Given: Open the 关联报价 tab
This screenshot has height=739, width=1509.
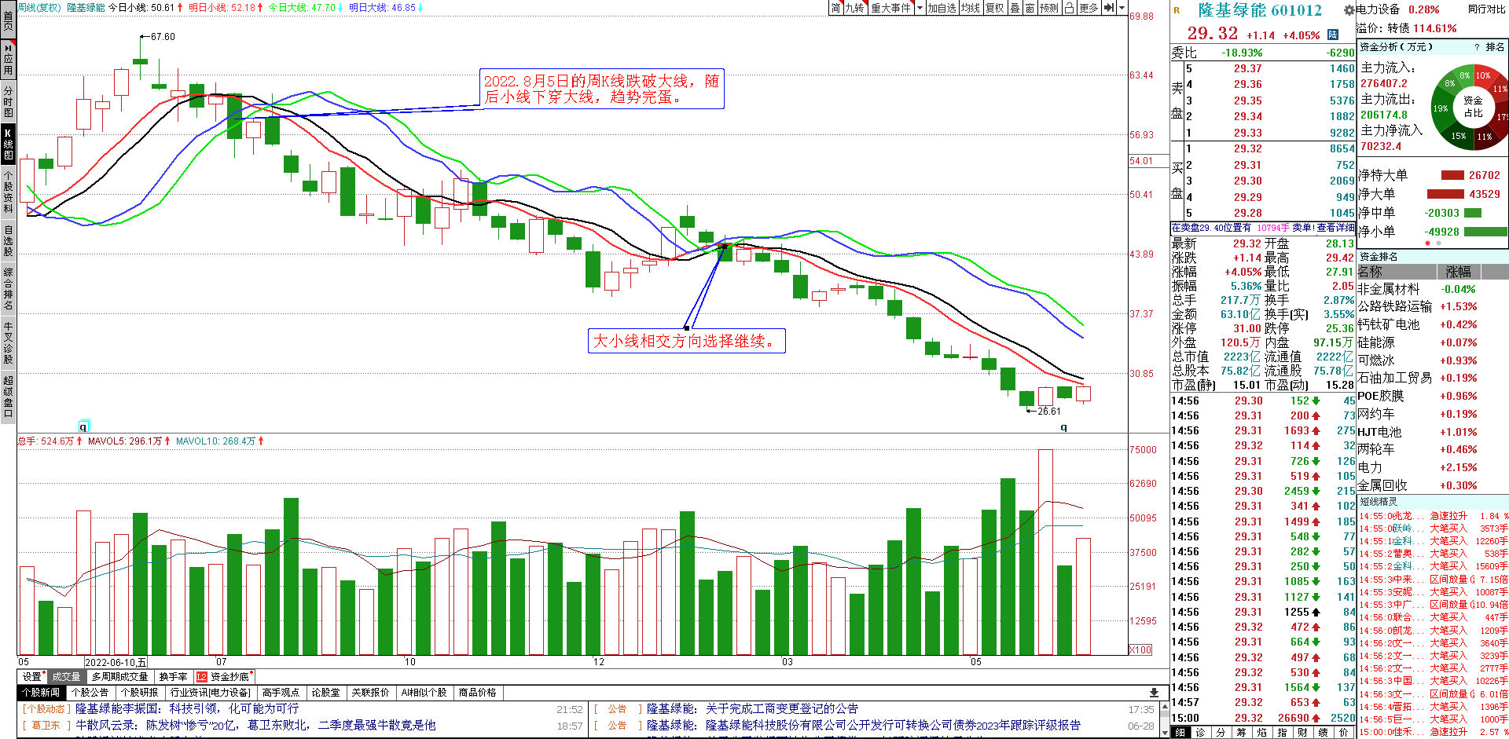Looking at the screenshot, I should (370, 693).
